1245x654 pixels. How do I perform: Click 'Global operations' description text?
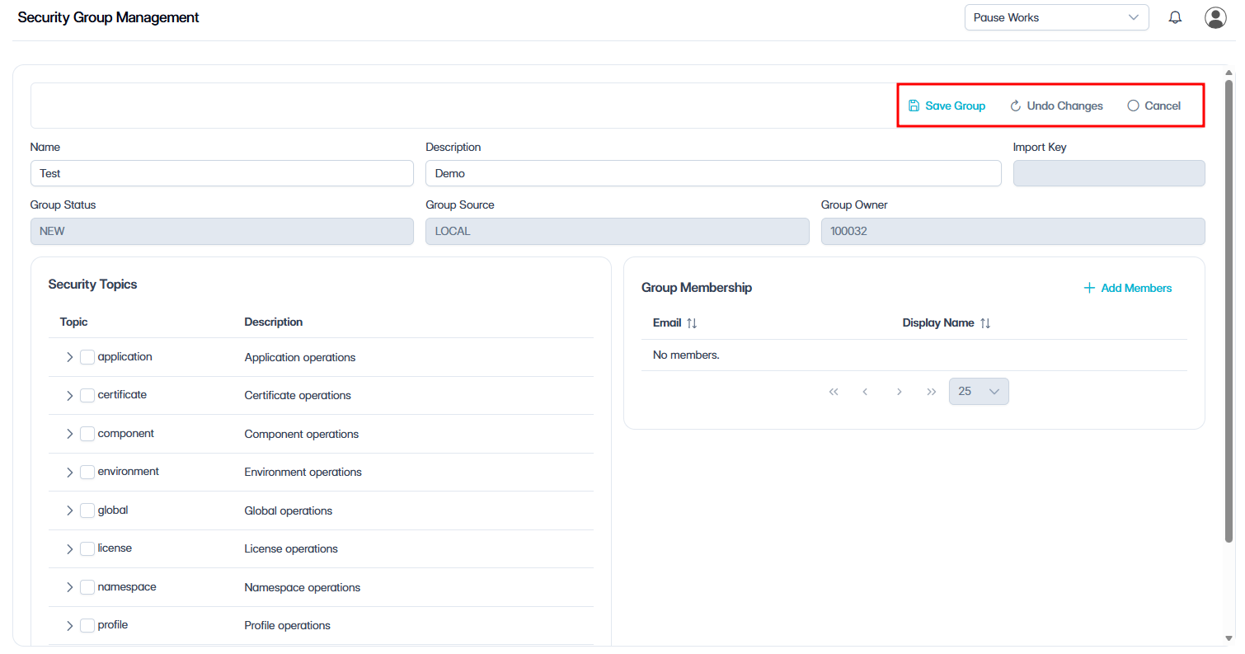289,510
